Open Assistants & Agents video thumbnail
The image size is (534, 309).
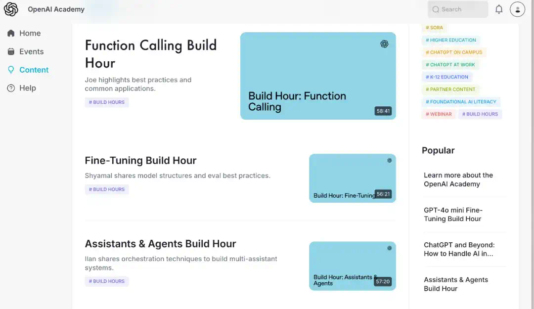[352, 266]
